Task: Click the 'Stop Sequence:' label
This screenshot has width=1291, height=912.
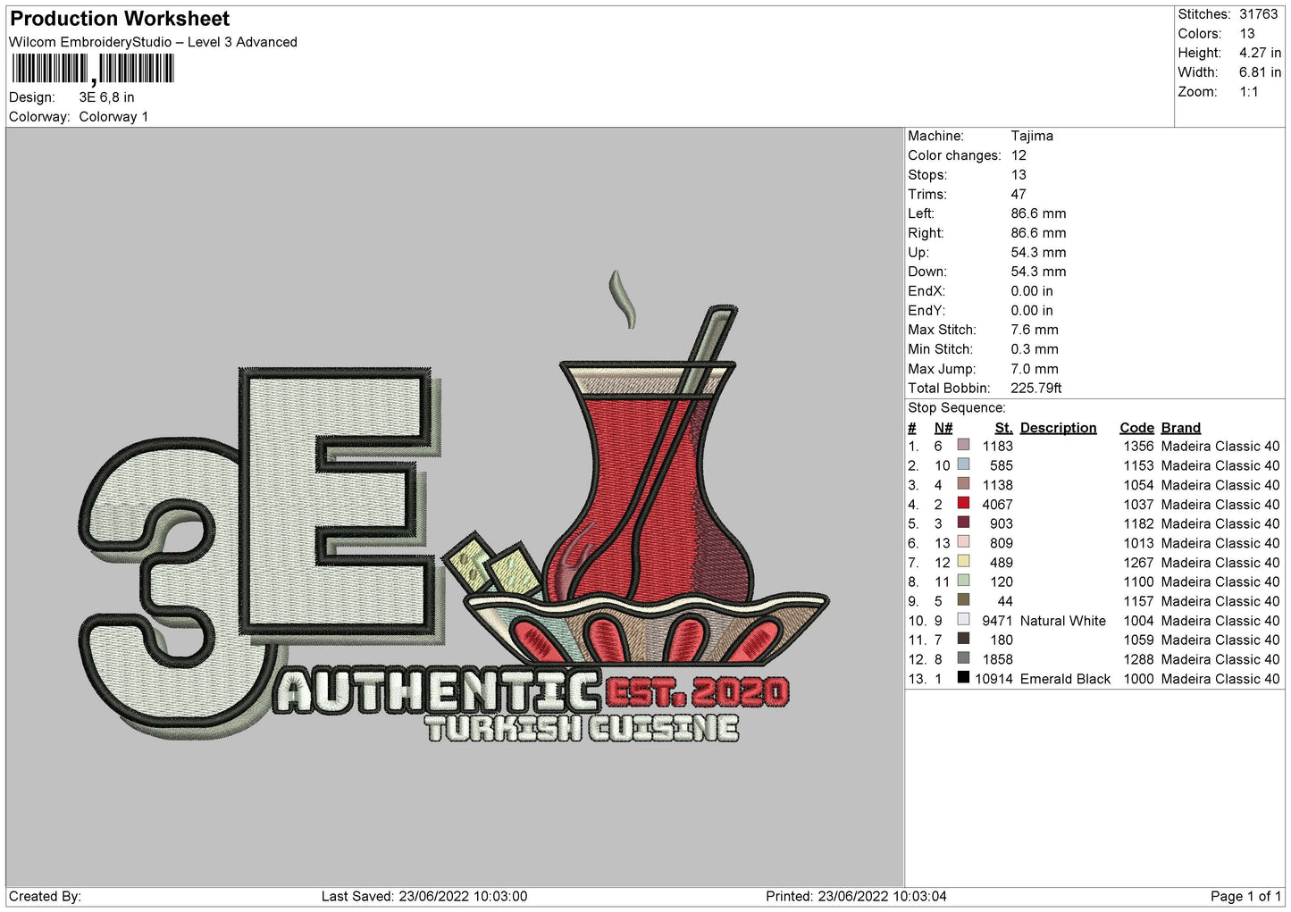Action: click(957, 407)
